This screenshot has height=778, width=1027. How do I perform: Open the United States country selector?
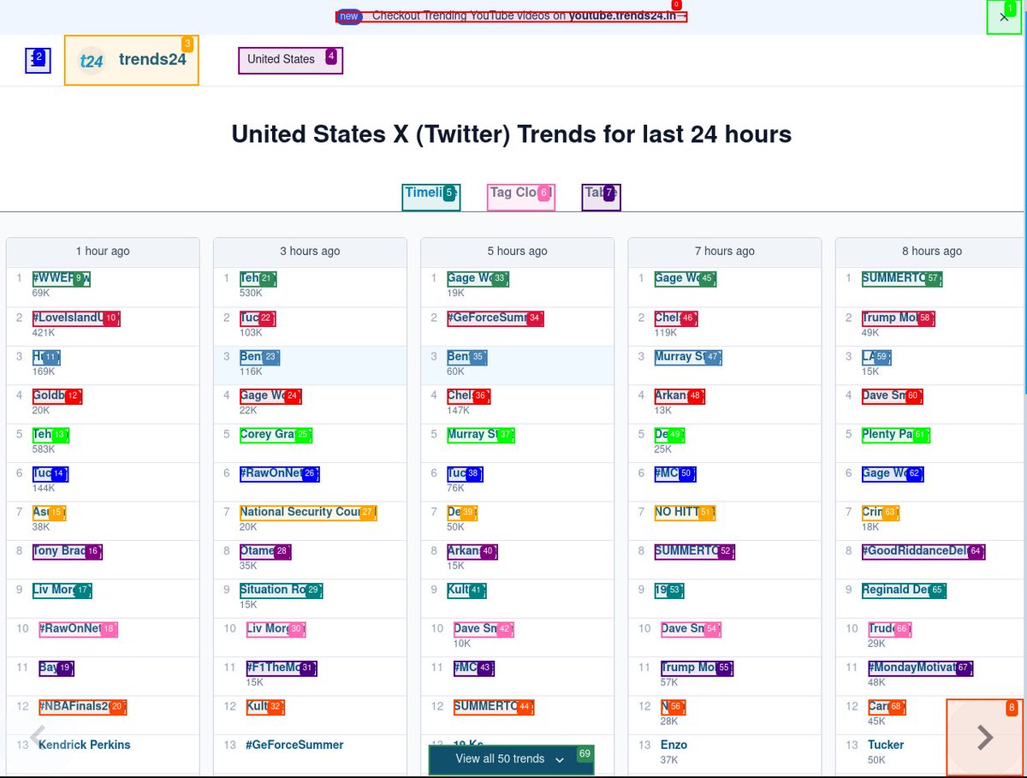[x=290, y=60]
